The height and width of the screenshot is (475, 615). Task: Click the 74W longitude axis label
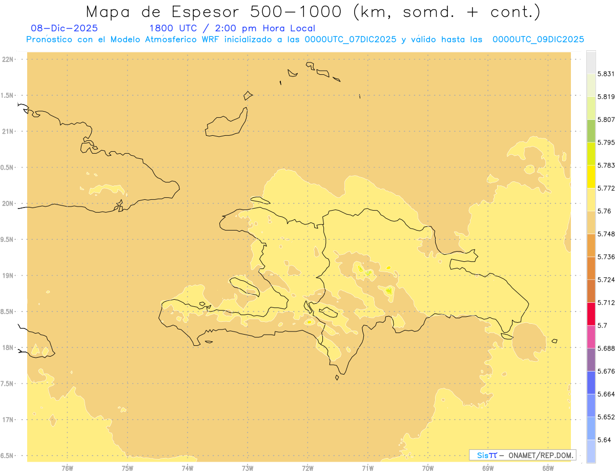pyautogui.click(x=188, y=468)
